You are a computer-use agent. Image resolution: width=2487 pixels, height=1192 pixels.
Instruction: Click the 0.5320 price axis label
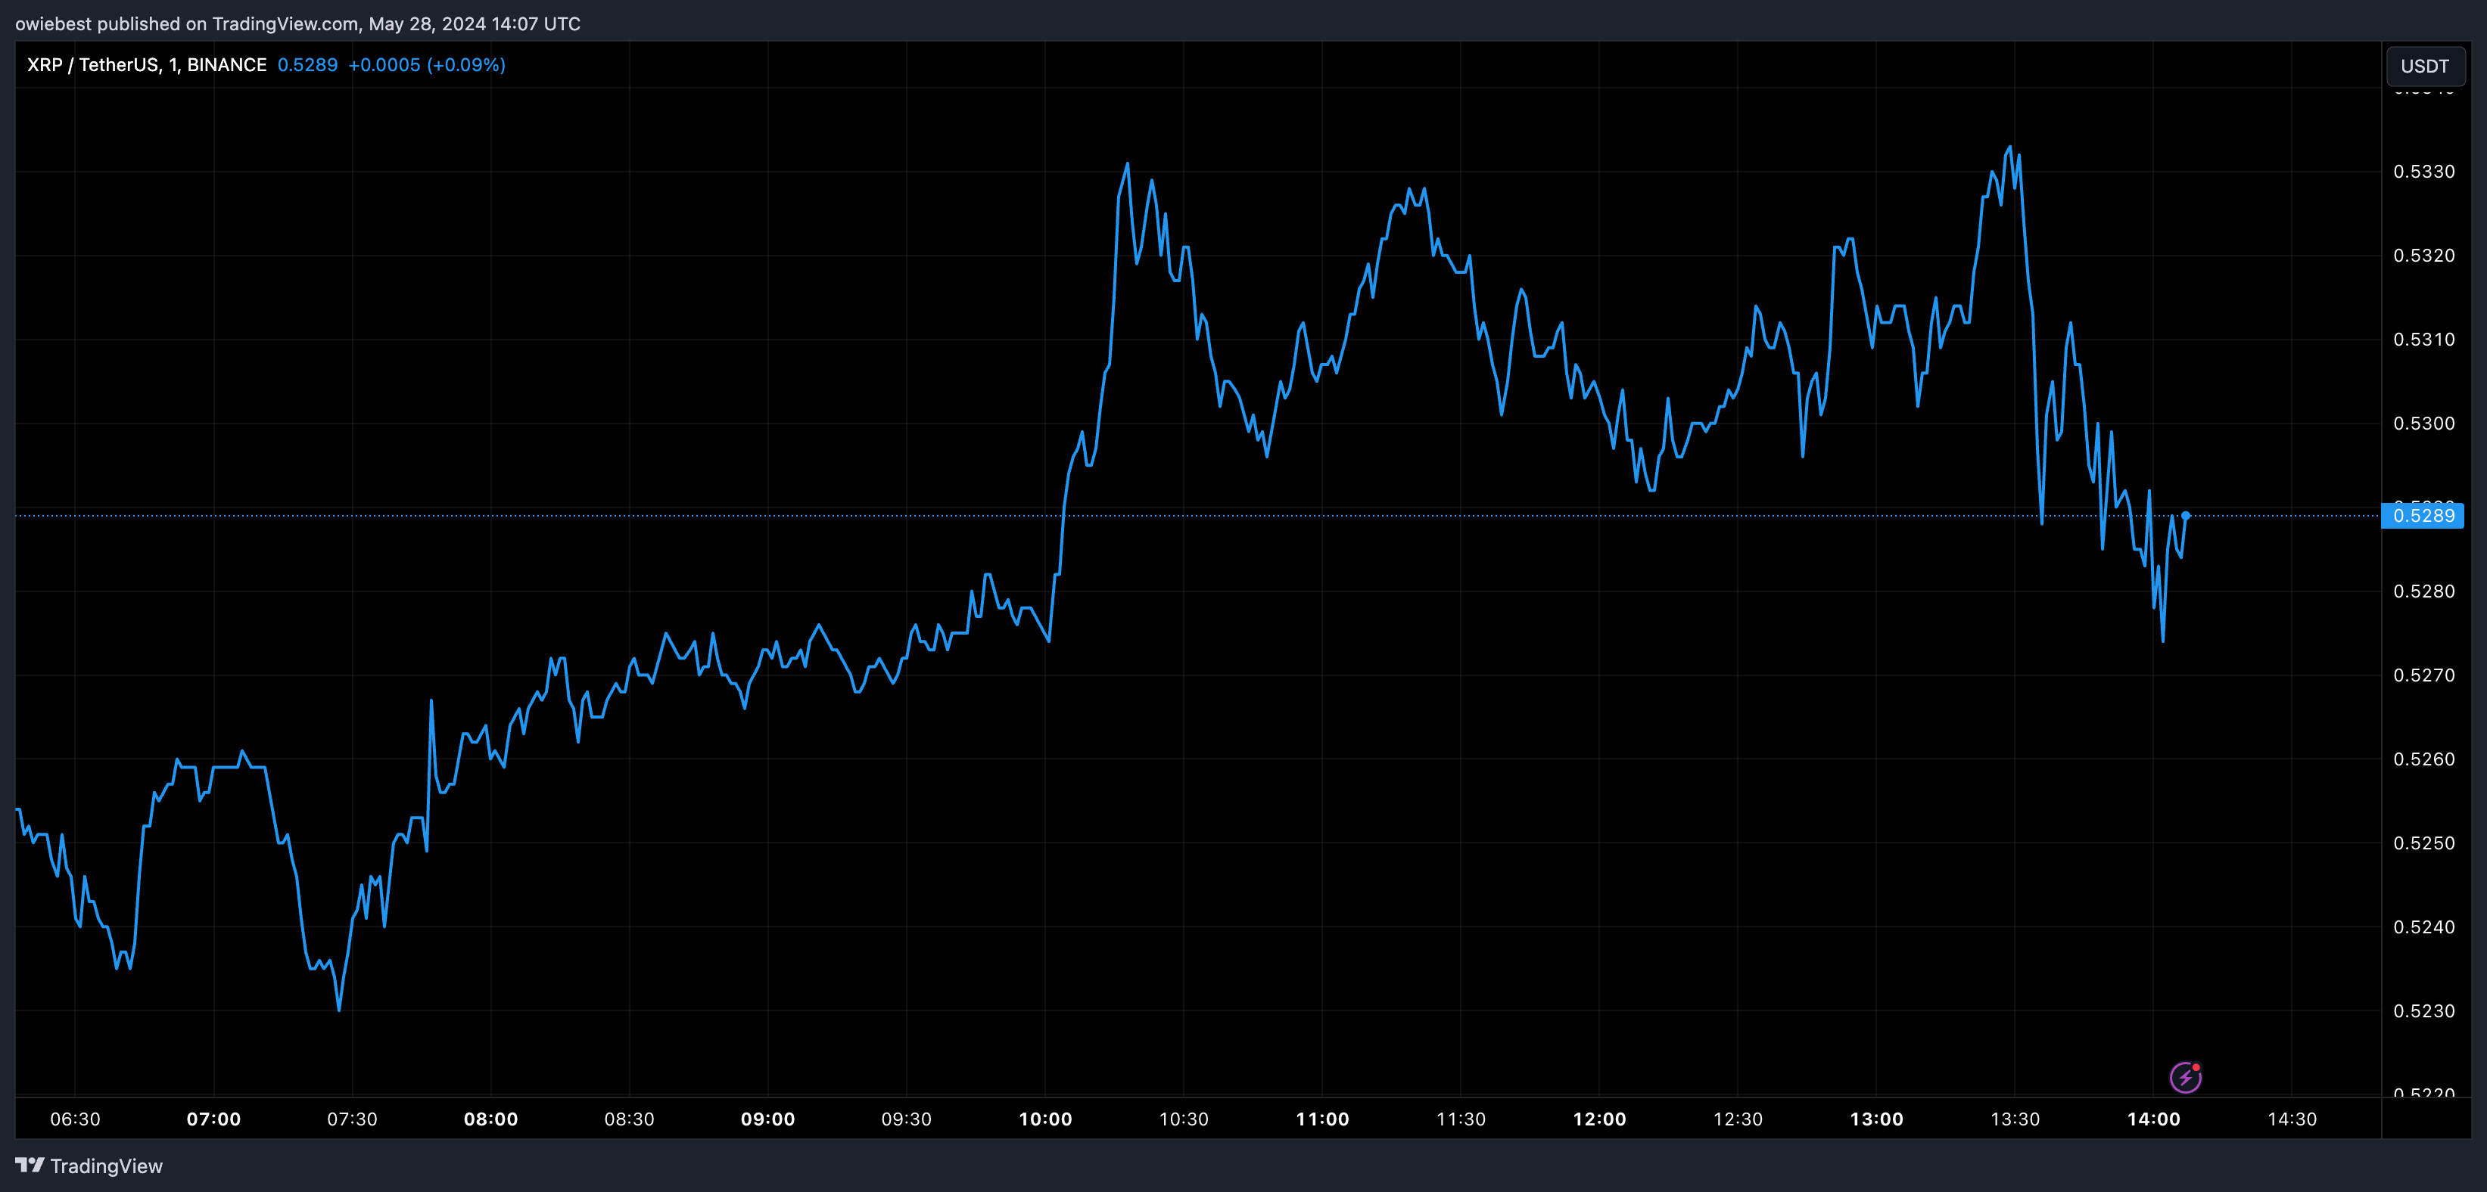click(2423, 256)
